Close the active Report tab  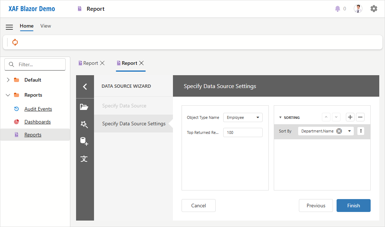pyautogui.click(x=141, y=63)
